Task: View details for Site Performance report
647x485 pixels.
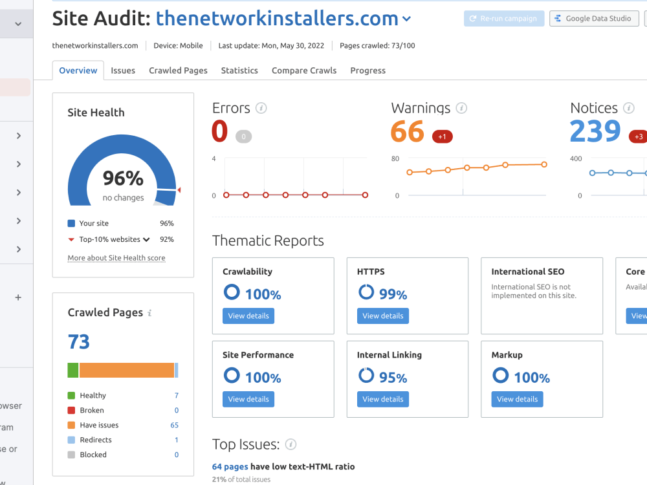Action: point(248,399)
